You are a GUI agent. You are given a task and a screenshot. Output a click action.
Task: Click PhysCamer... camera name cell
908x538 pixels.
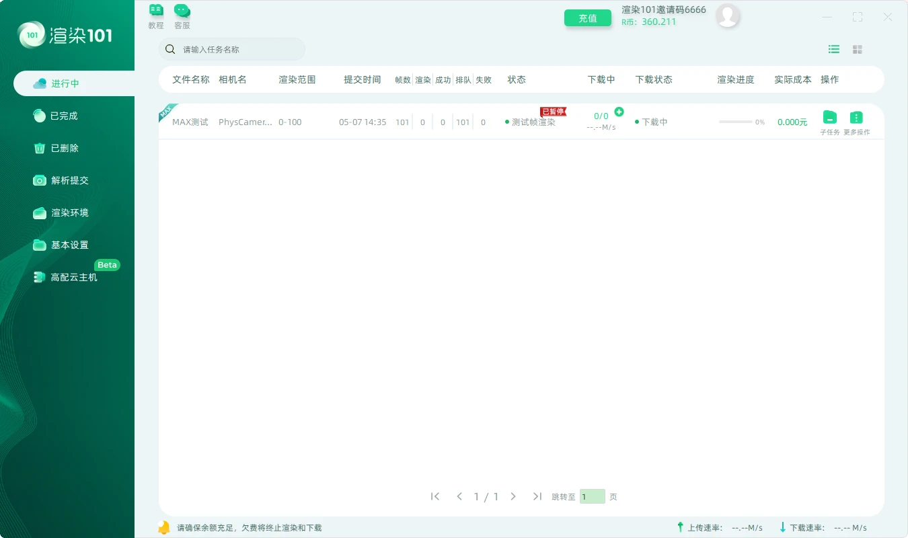[245, 122]
